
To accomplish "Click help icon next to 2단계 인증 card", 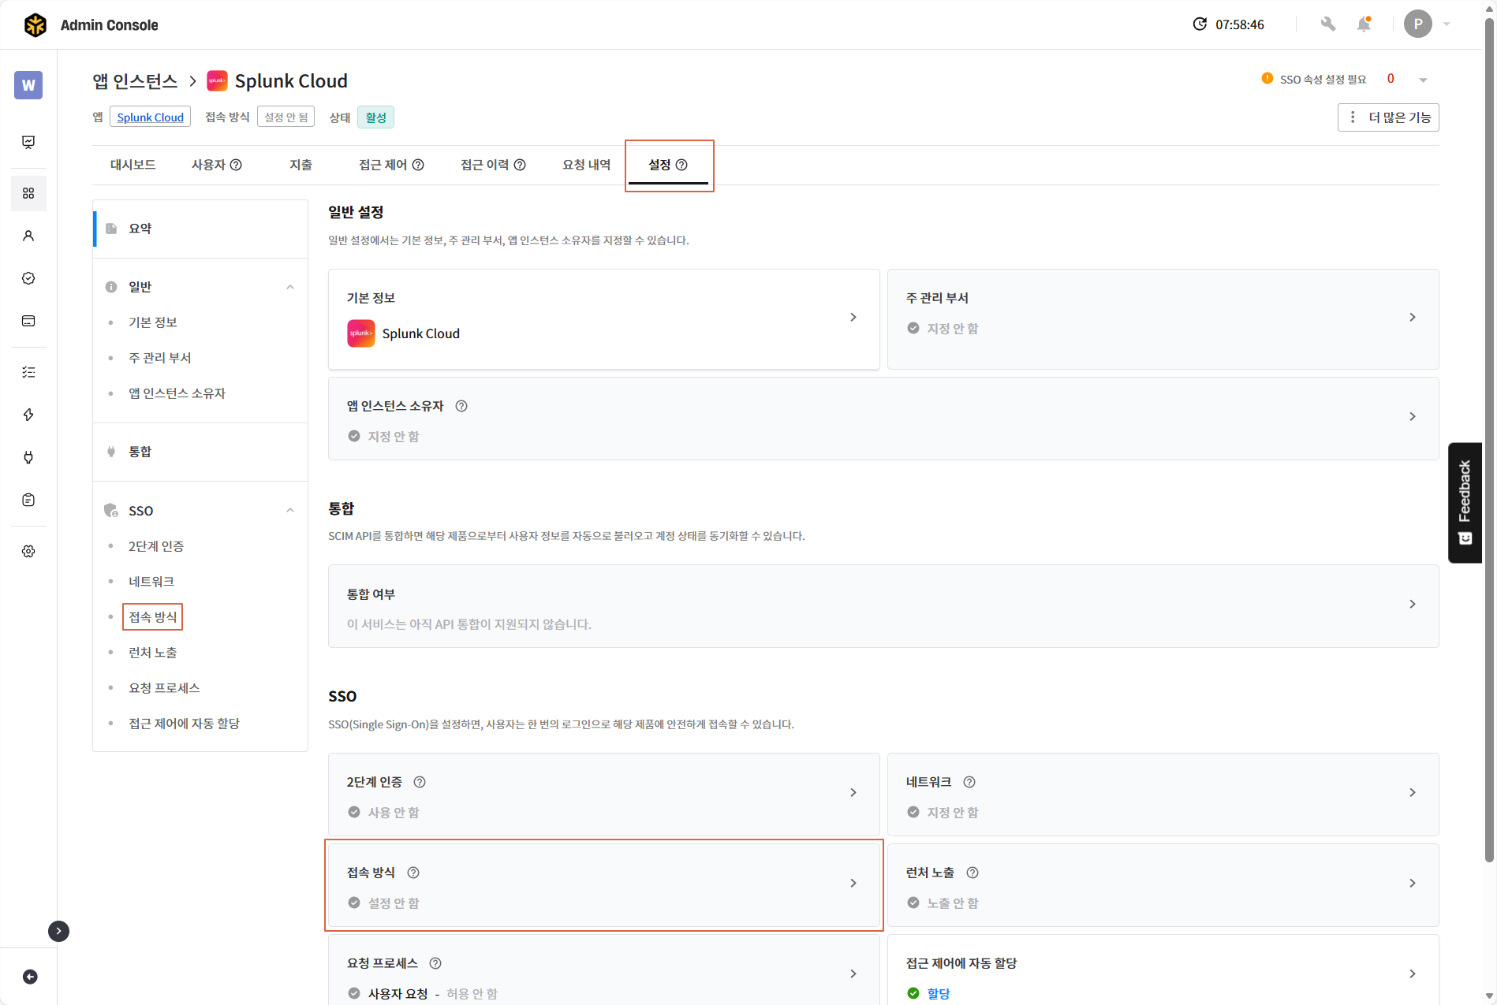I will [x=420, y=782].
